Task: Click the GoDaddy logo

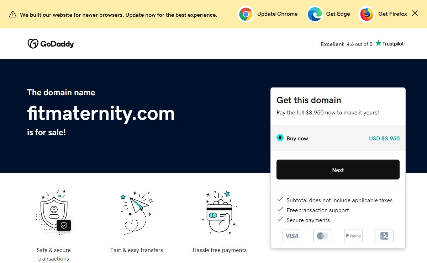Action: coord(51,44)
